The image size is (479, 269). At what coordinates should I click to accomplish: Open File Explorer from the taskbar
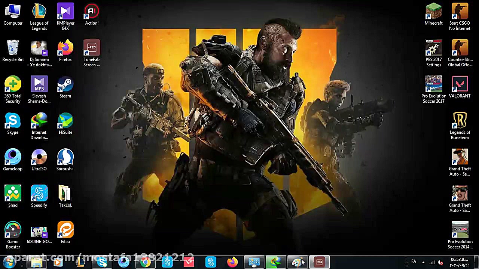point(36,262)
